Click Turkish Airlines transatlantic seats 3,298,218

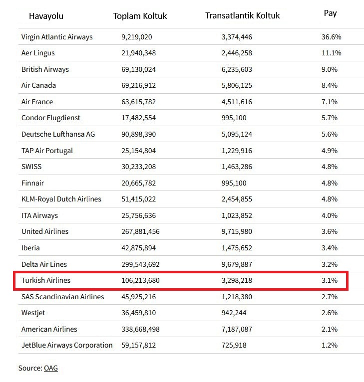pyautogui.click(x=237, y=280)
